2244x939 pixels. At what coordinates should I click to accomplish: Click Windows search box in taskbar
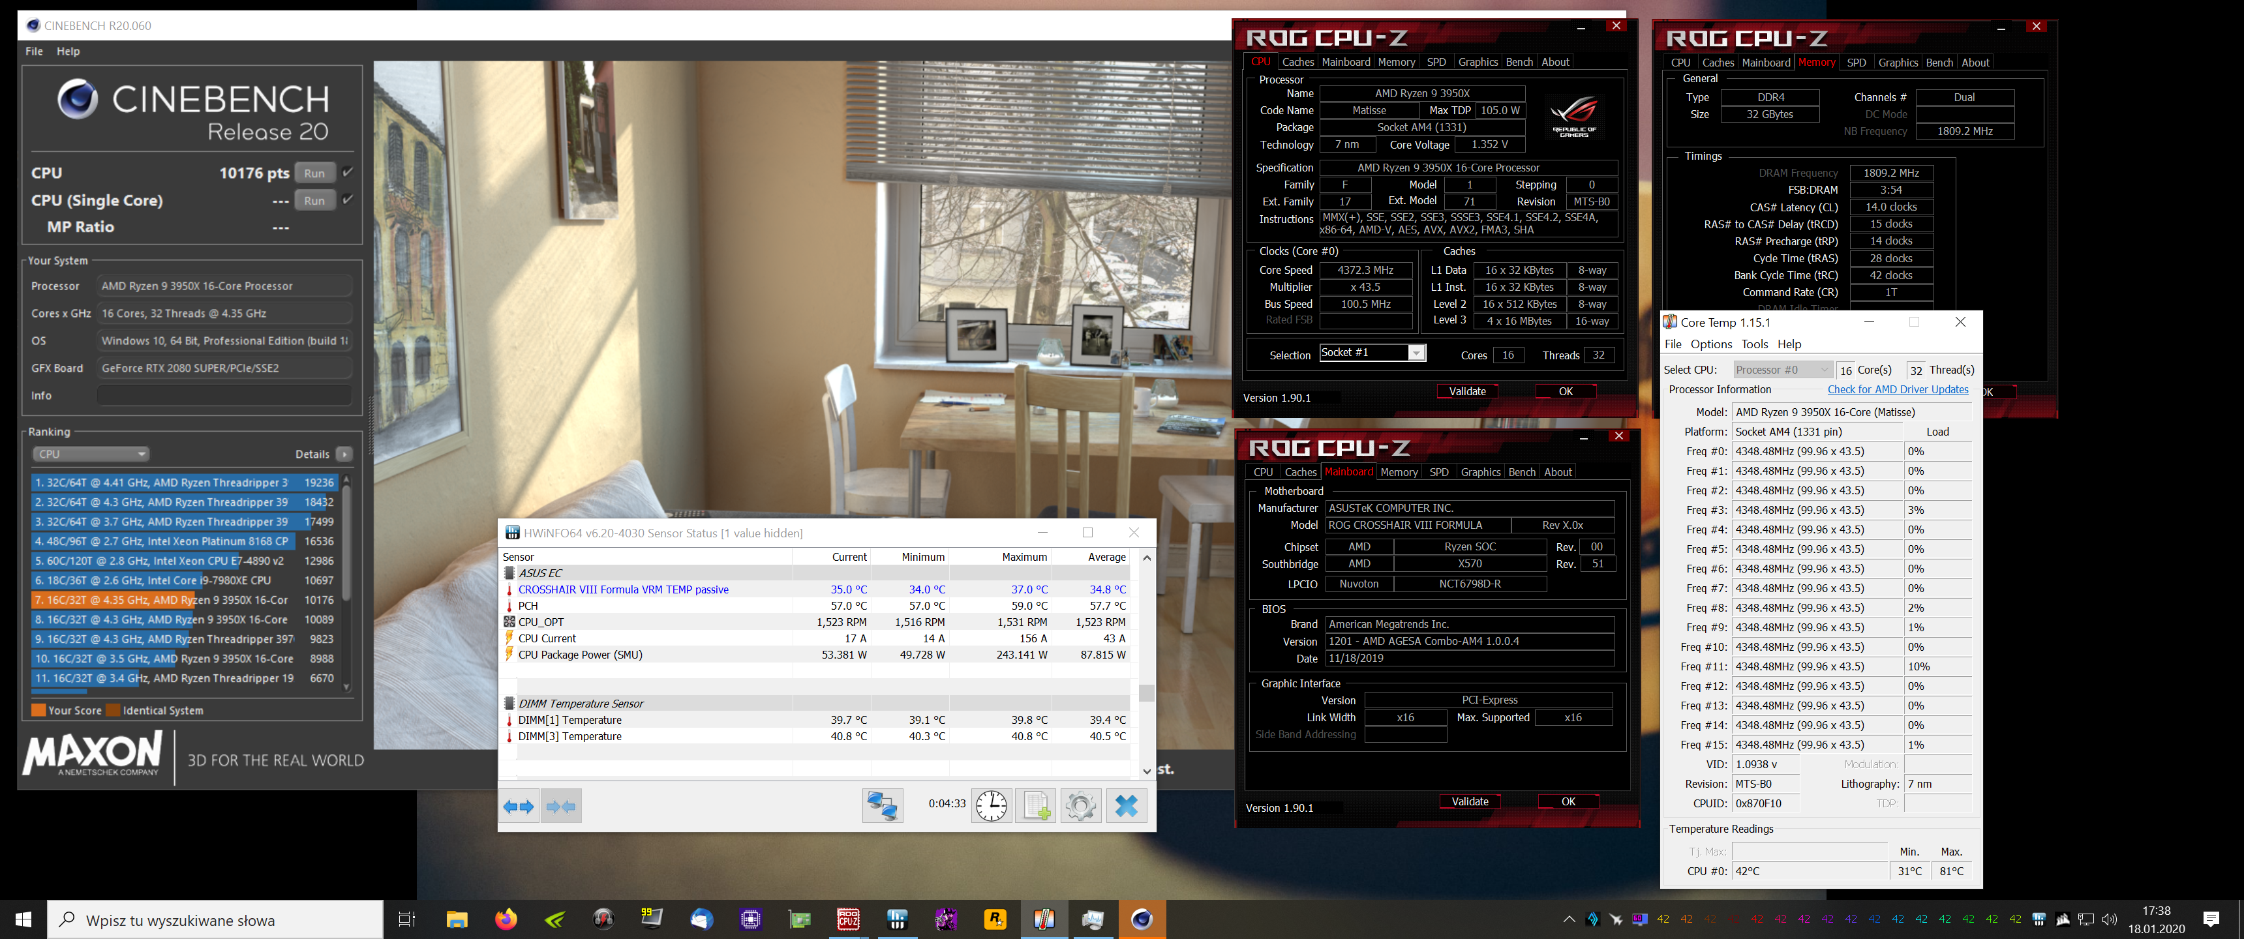click(x=215, y=919)
